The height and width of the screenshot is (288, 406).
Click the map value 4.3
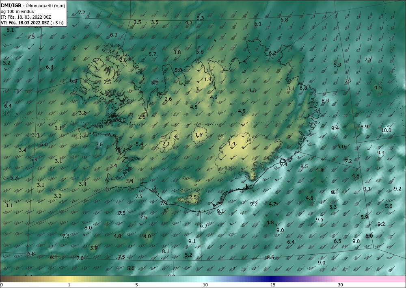(252, 91)
